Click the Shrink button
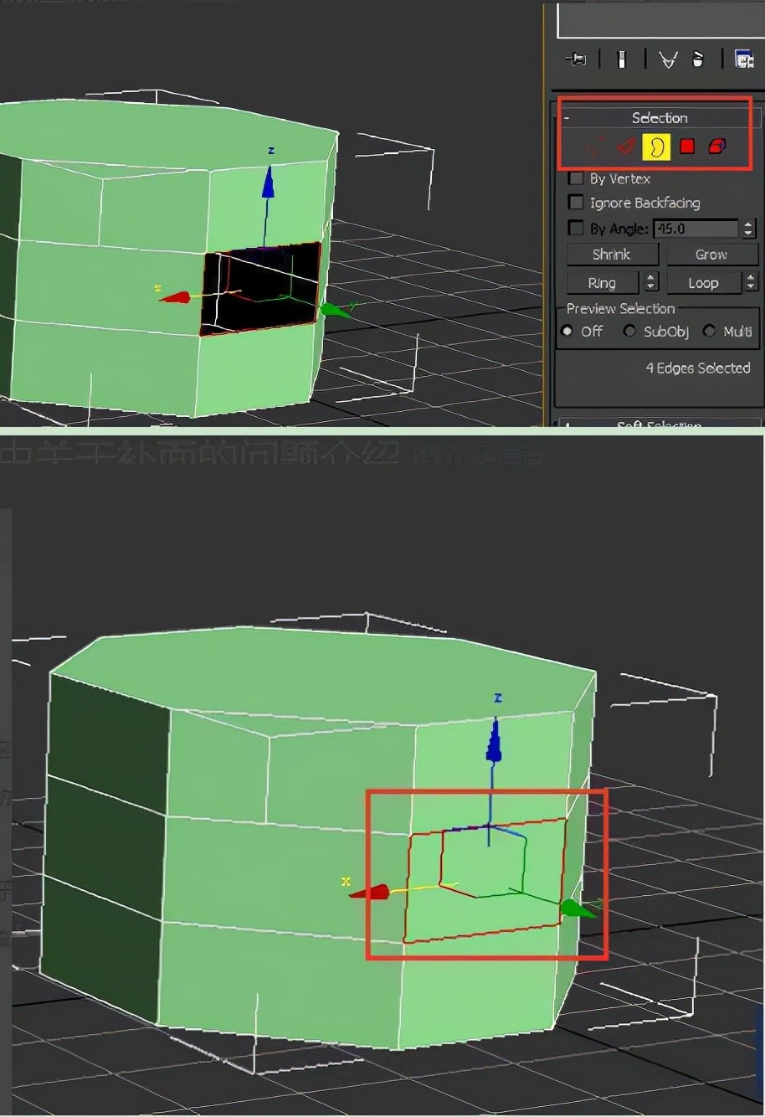 [612, 255]
